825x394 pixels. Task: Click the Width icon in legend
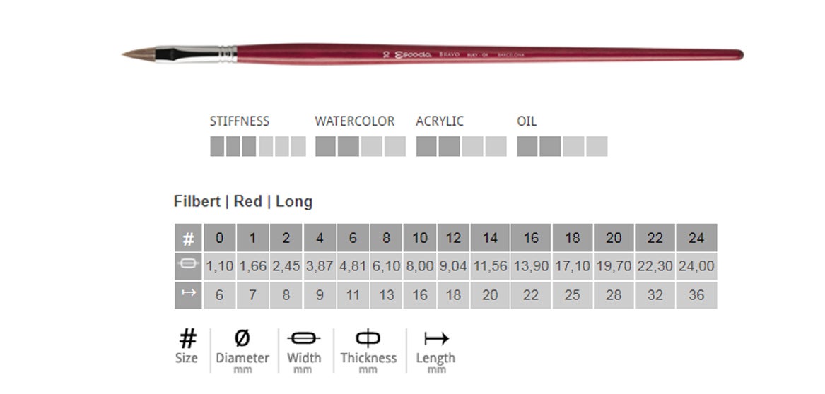pos(304,339)
